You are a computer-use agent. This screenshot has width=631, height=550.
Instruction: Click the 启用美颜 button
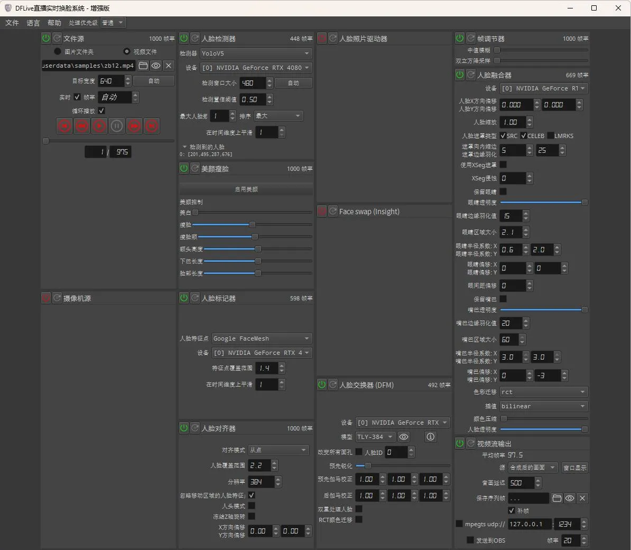pyautogui.click(x=246, y=189)
